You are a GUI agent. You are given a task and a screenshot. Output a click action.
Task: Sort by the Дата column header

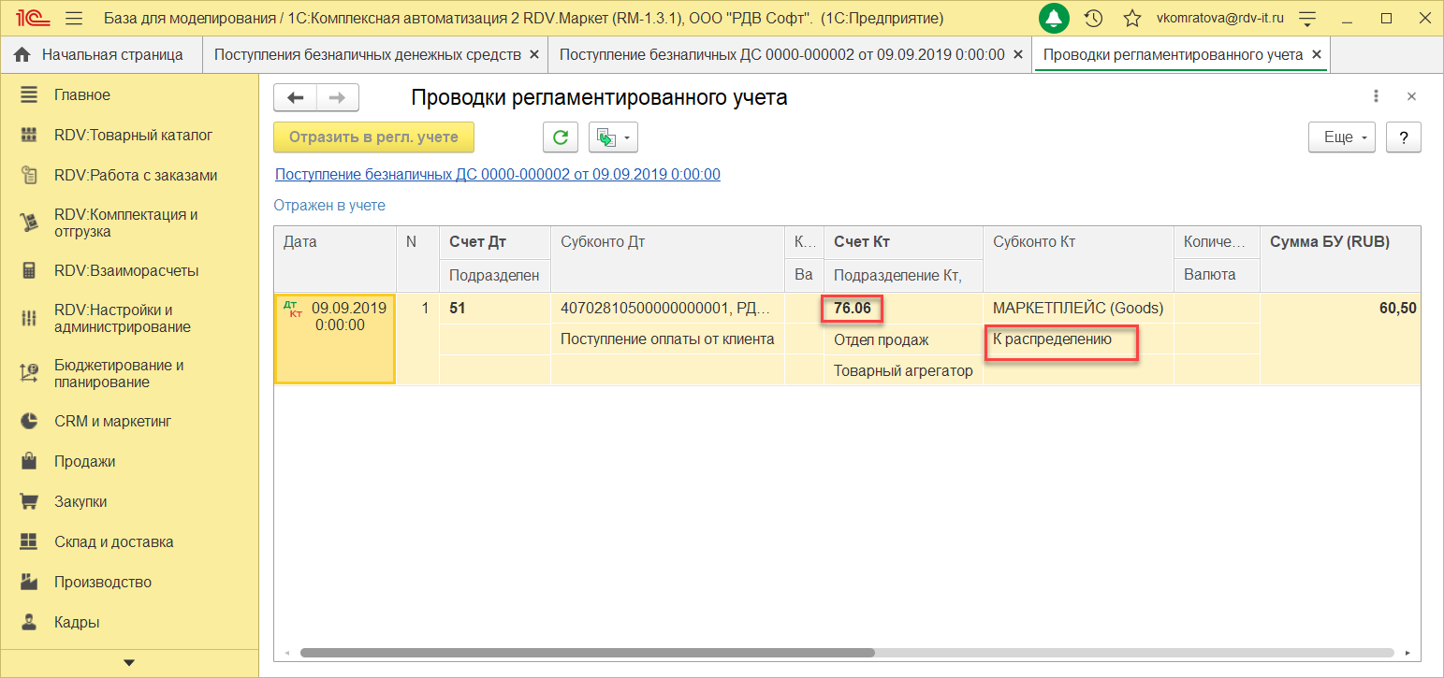pyautogui.click(x=334, y=259)
